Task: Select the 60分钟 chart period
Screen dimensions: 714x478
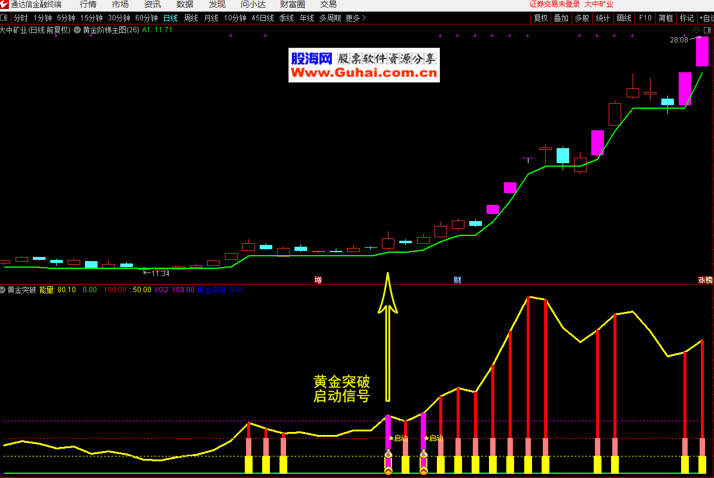Action: tap(146, 18)
